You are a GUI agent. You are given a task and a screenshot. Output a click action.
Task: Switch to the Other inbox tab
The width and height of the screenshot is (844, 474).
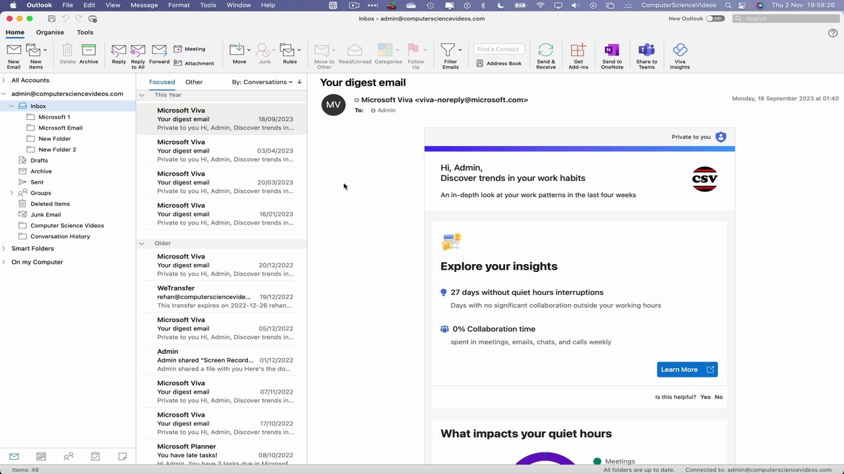(194, 82)
